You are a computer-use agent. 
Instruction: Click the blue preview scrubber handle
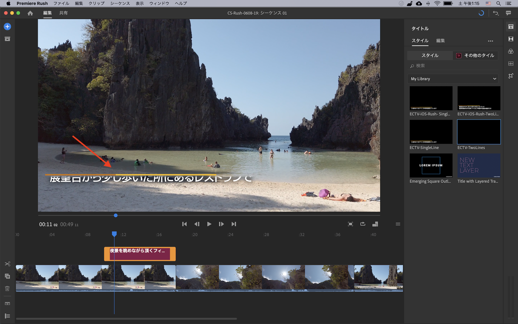pos(116,215)
